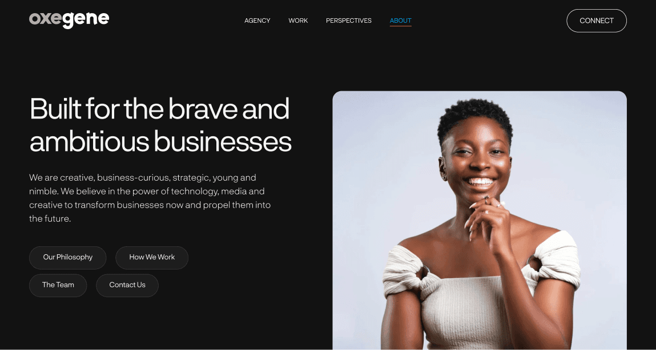Image resolution: width=656 pixels, height=350 pixels.
Task: Go to the Work page
Action: pos(298,21)
